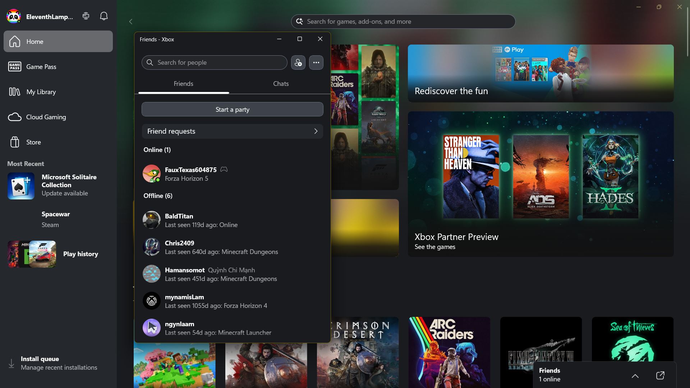Screen dimensions: 690x388
Task: Click the back arrow navigation icon
Action: (131, 22)
